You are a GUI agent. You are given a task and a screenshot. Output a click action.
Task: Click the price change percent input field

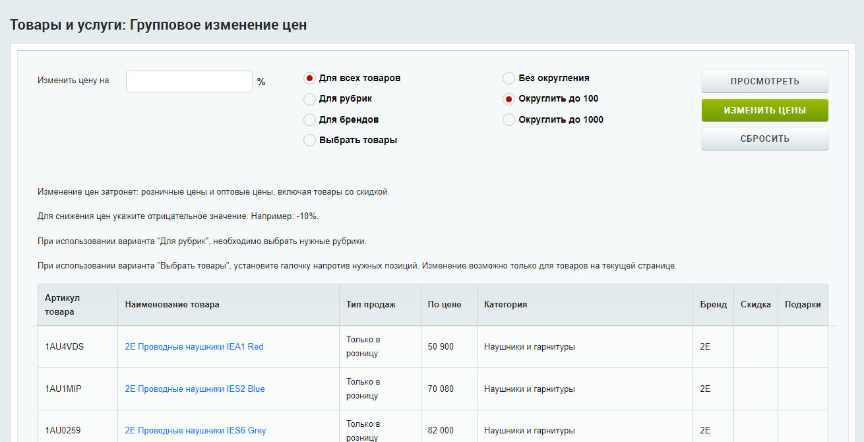189,81
